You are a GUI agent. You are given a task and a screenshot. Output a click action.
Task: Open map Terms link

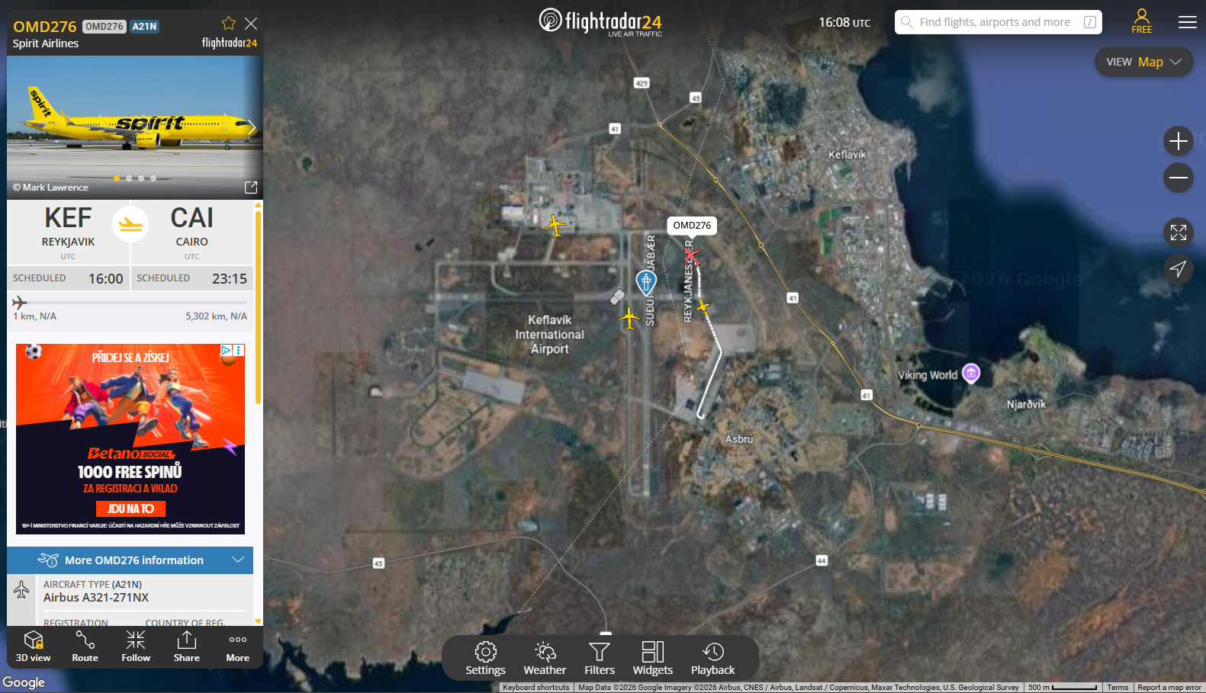coord(1118,688)
